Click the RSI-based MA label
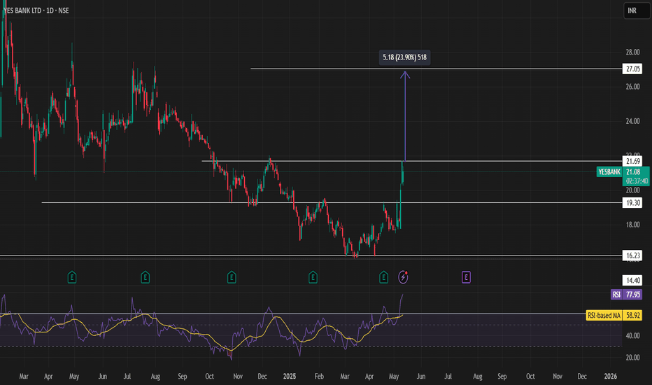 (x=604, y=316)
